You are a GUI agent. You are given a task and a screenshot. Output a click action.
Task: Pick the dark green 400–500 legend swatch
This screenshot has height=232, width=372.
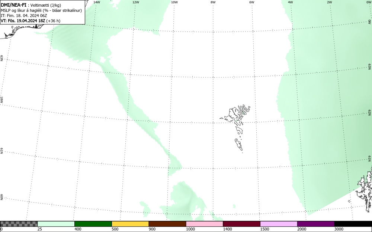tap(93, 224)
